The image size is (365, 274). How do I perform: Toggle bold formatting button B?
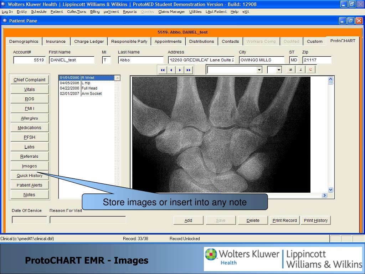[291, 70]
